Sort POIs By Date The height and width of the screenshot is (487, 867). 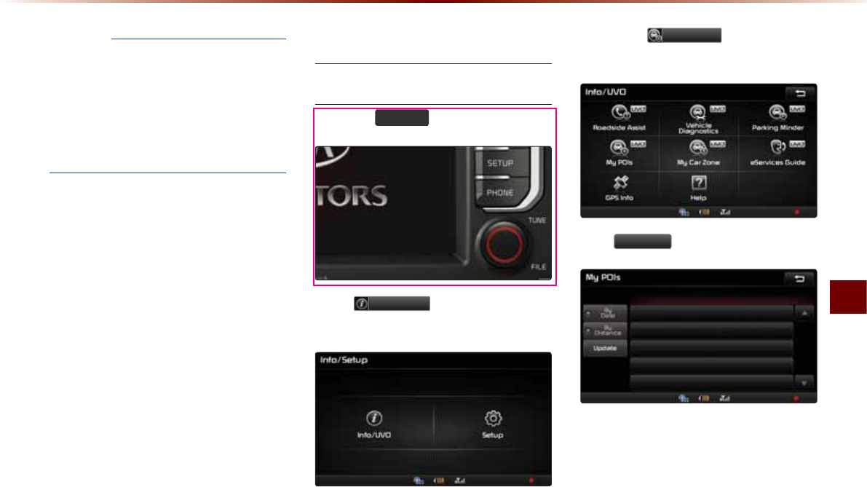[x=606, y=314]
